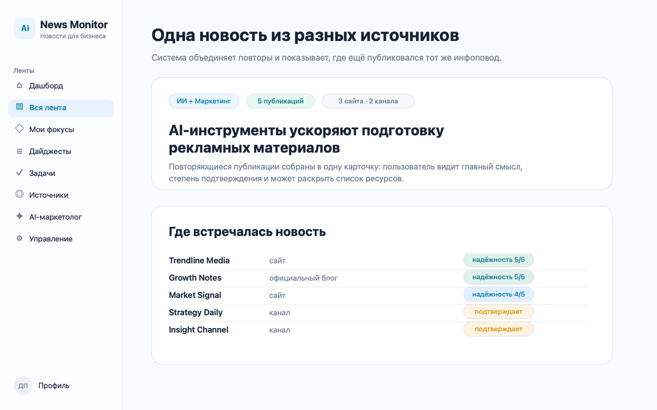This screenshot has width=657, height=410.
Task: Click надёжность 5/5 badge for Growth Notes
Action: [498, 277]
